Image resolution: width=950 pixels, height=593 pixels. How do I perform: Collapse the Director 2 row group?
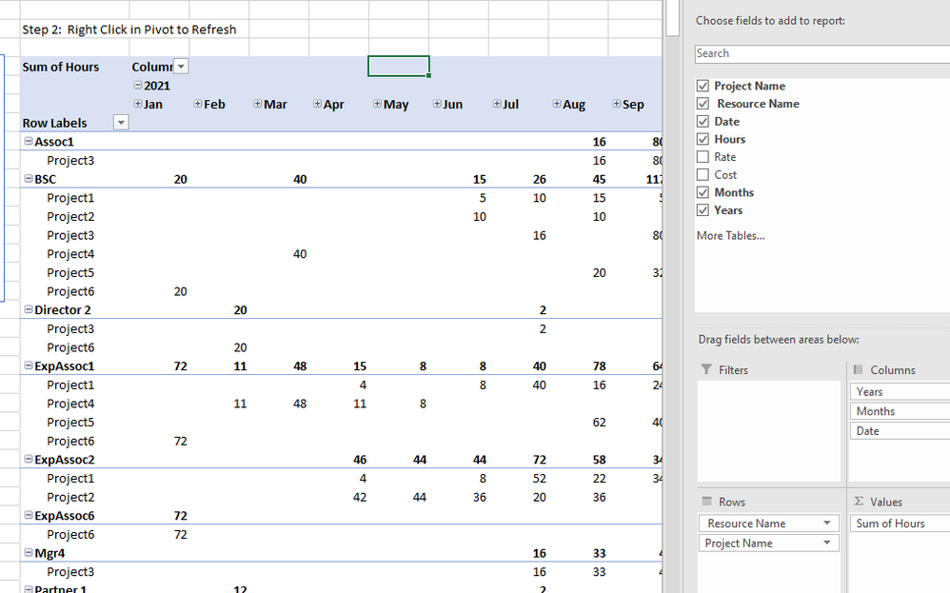[28, 309]
